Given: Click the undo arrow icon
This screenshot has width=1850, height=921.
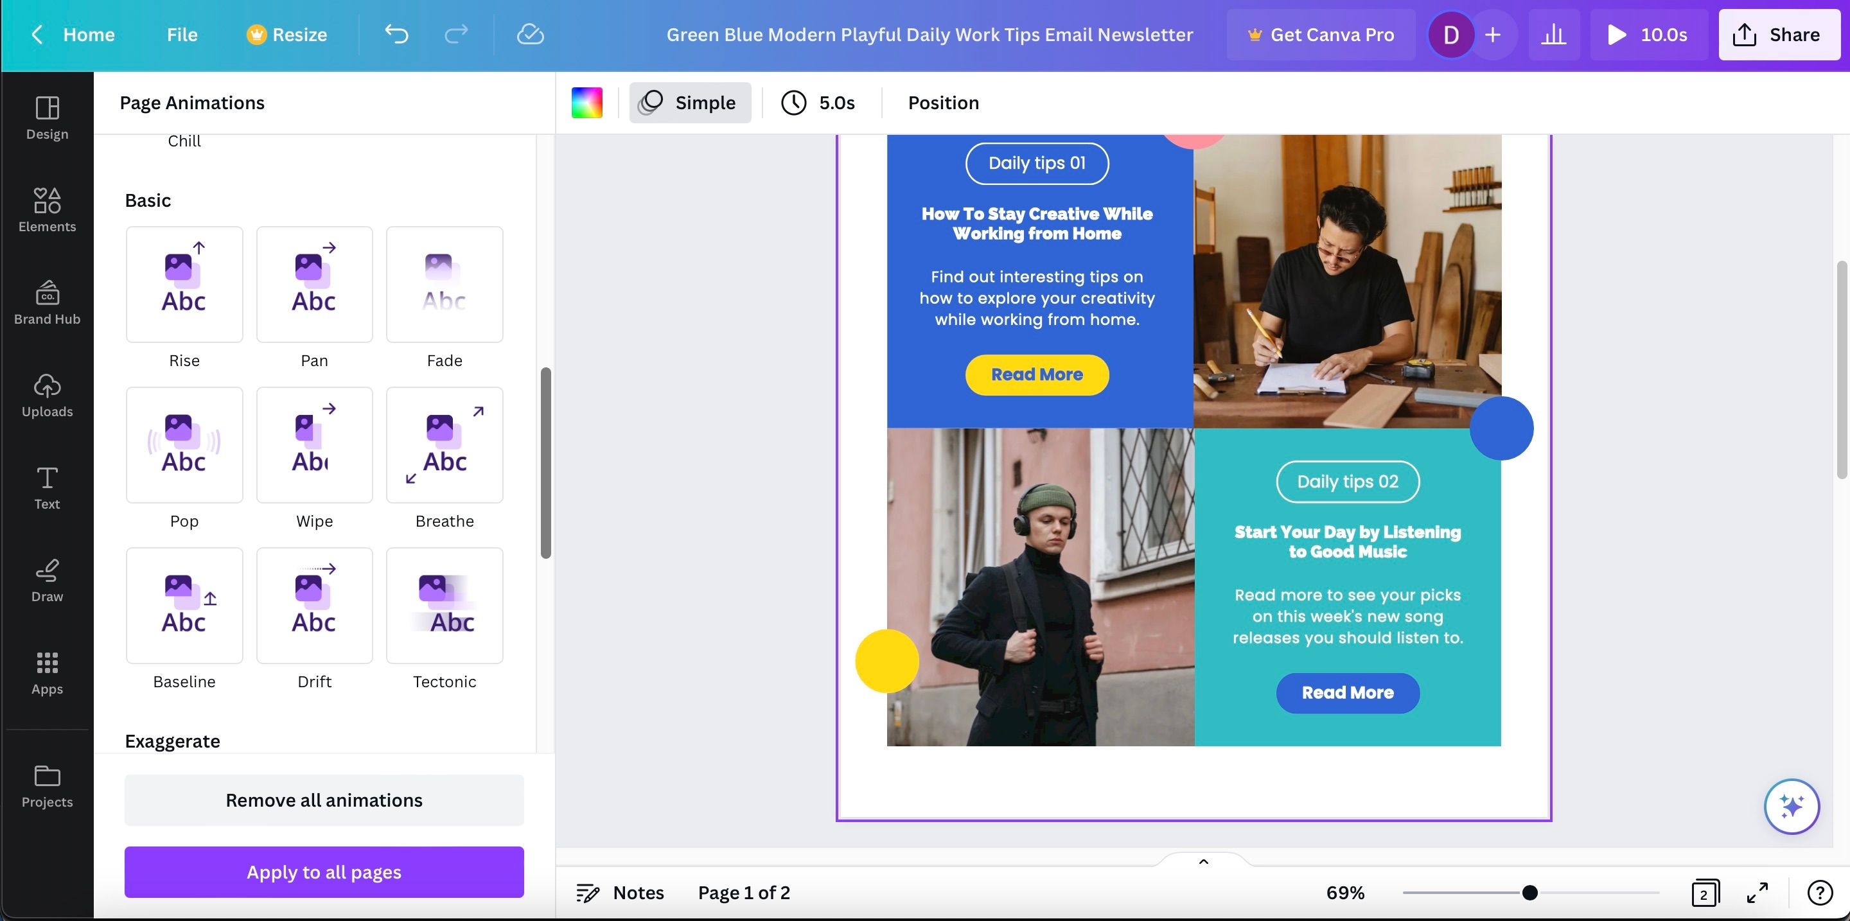Looking at the screenshot, I should pyautogui.click(x=396, y=35).
